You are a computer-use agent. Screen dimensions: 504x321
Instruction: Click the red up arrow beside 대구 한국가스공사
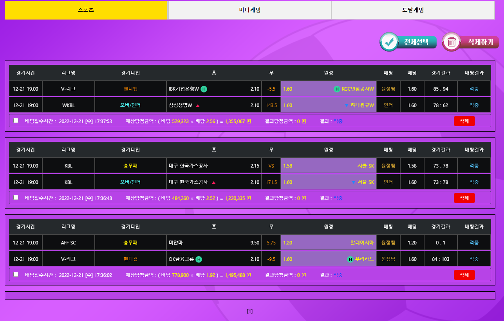pyautogui.click(x=213, y=182)
